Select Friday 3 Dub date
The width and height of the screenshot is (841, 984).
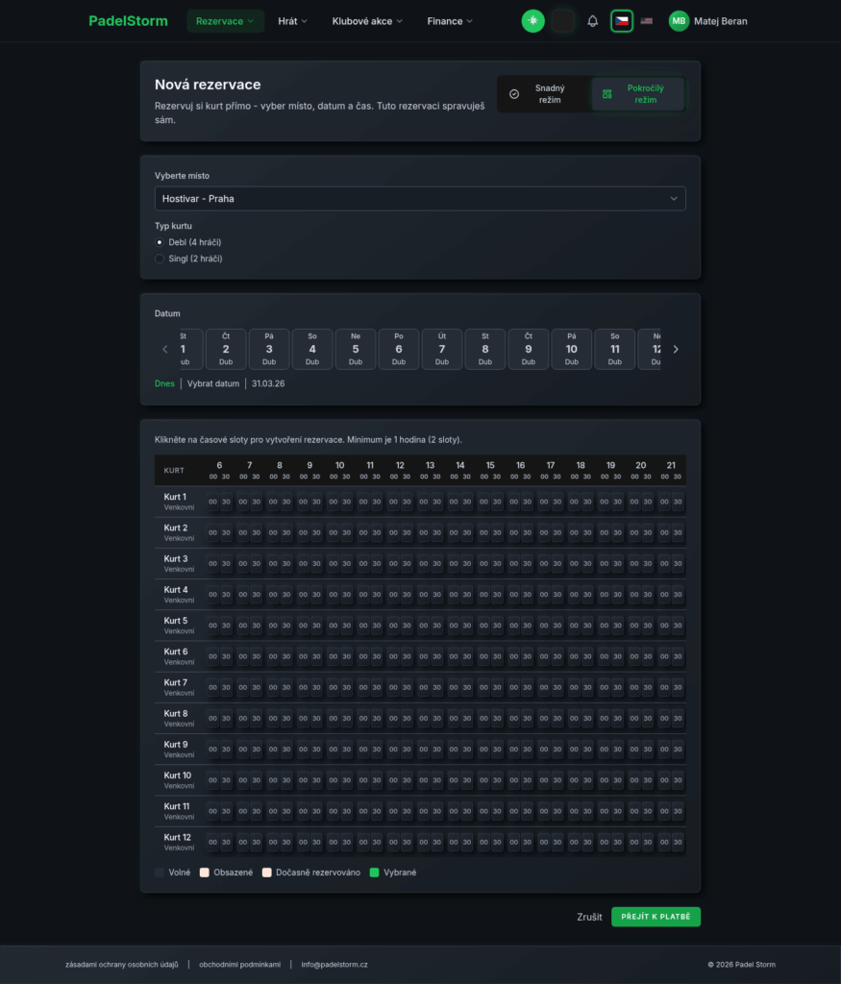(269, 350)
